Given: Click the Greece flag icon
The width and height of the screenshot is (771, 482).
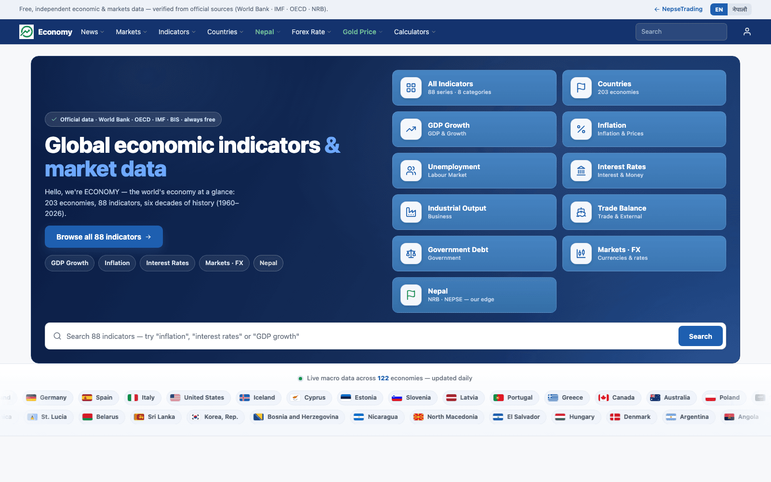Looking at the screenshot, I should point(553,398).
